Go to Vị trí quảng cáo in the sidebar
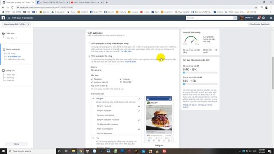274x154 pixels. [14, 56]
